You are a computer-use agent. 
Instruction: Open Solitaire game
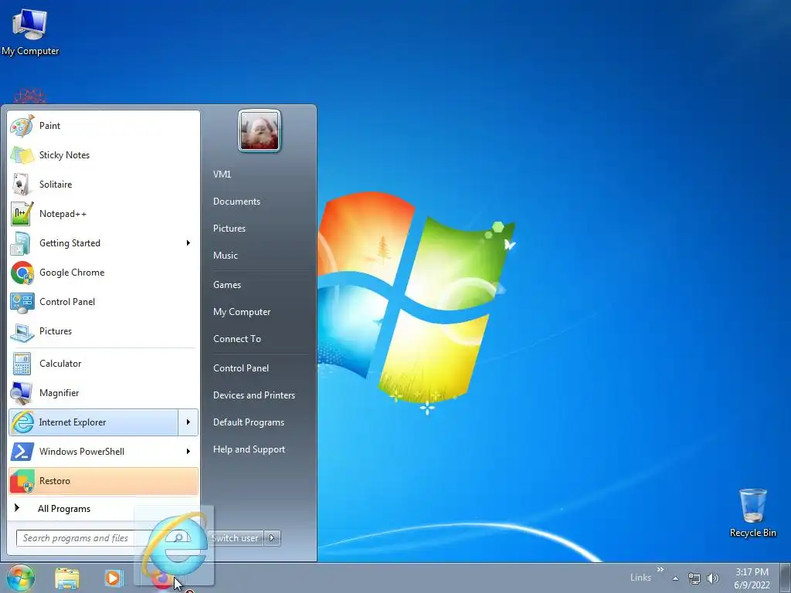(104, 184)
